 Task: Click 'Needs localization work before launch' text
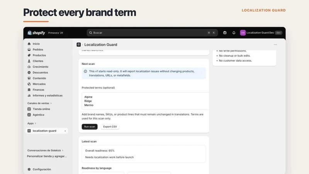[x=109, y=157]
